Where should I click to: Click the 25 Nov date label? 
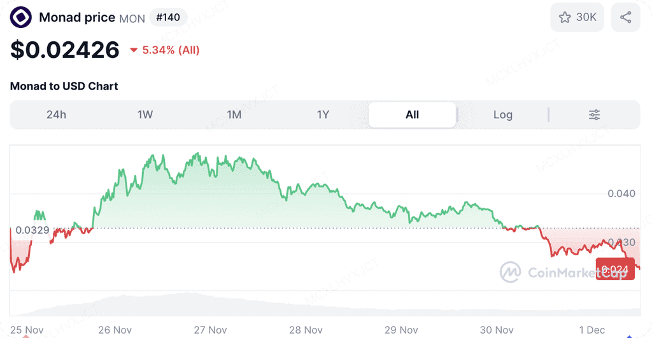point(27,330)
